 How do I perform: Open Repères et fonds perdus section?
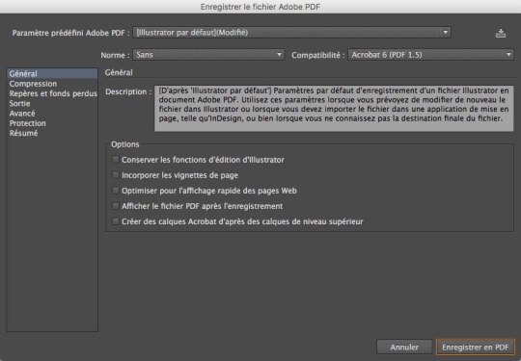(x=52, y=93)
